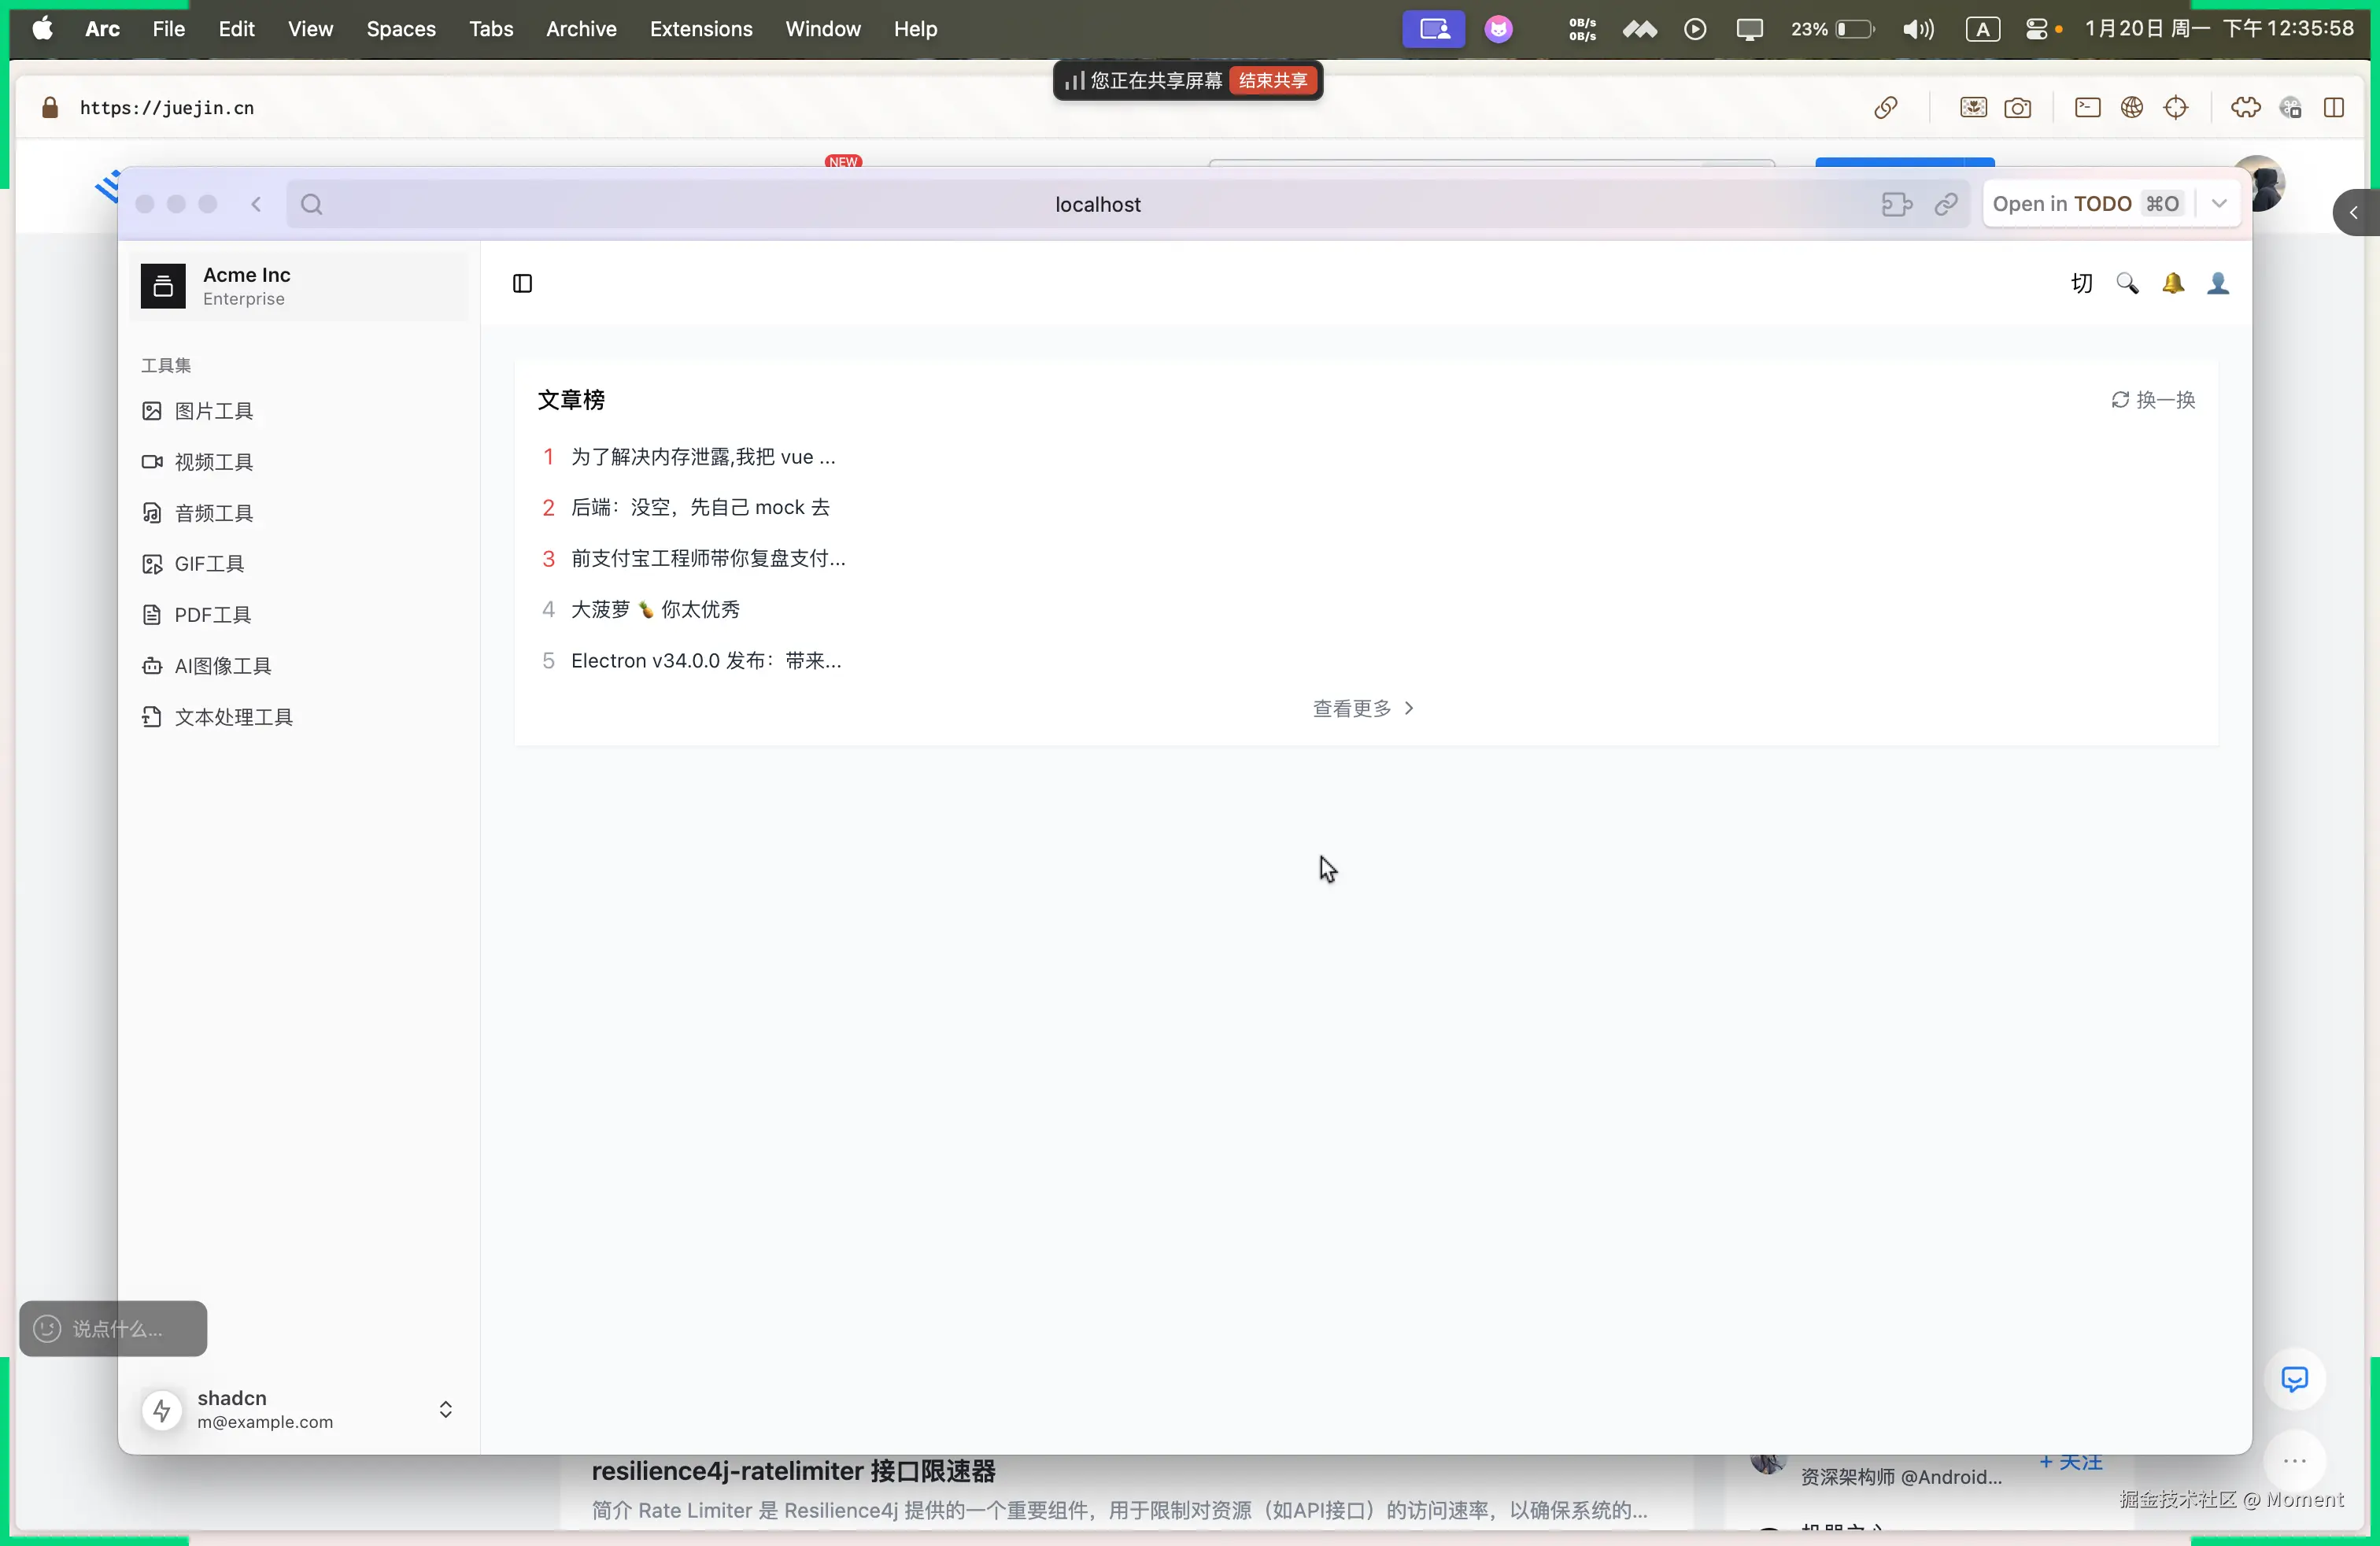Image resolution: width=2380 pixels, height=1546 pixels.
Task: Expand the Acme Inc team switcher
Action: tap(298, 286)
